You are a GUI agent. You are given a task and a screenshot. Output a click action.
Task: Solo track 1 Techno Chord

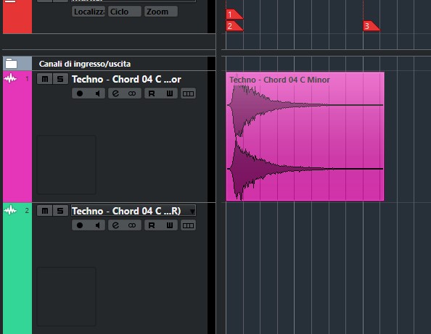pos(60,79)
